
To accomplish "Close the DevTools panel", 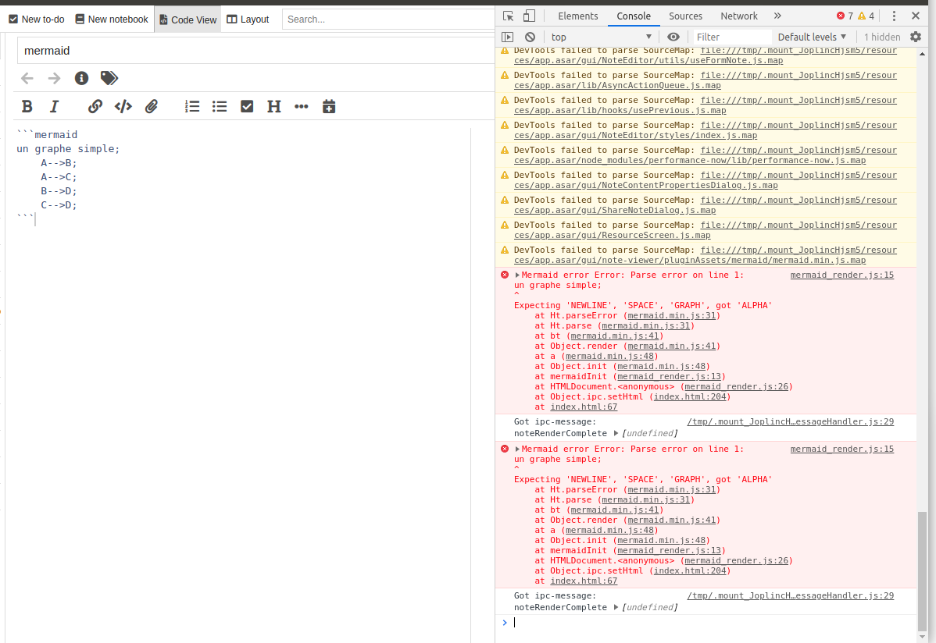I will click(916, 16).
